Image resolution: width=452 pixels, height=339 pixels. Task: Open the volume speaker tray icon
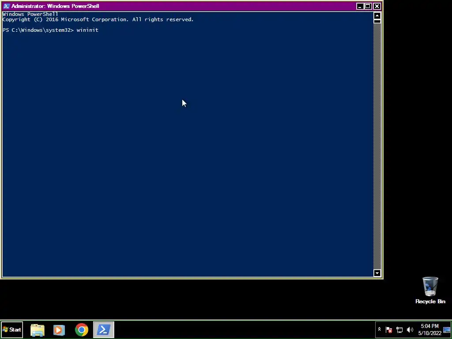(410, 329)
